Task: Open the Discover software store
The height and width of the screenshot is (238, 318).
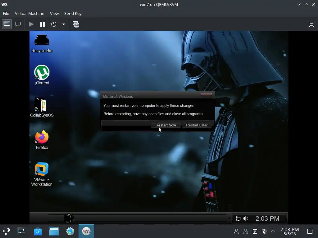Action: [38, 231]
